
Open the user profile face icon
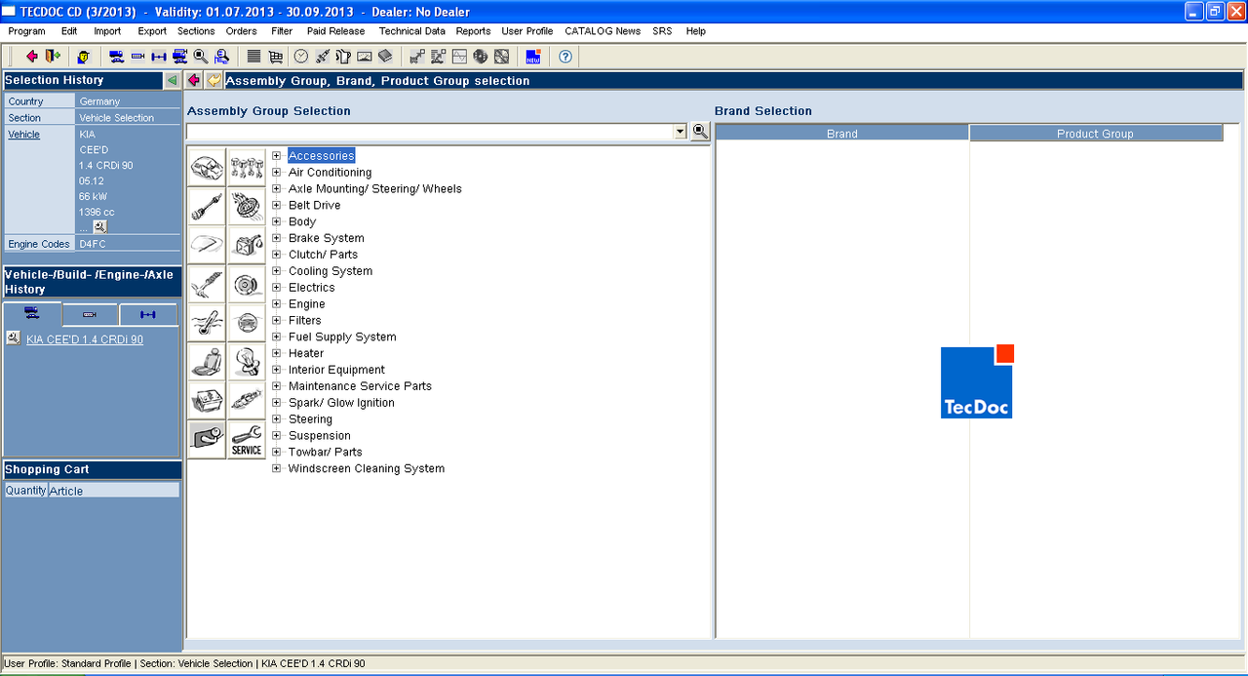point(84,57)
